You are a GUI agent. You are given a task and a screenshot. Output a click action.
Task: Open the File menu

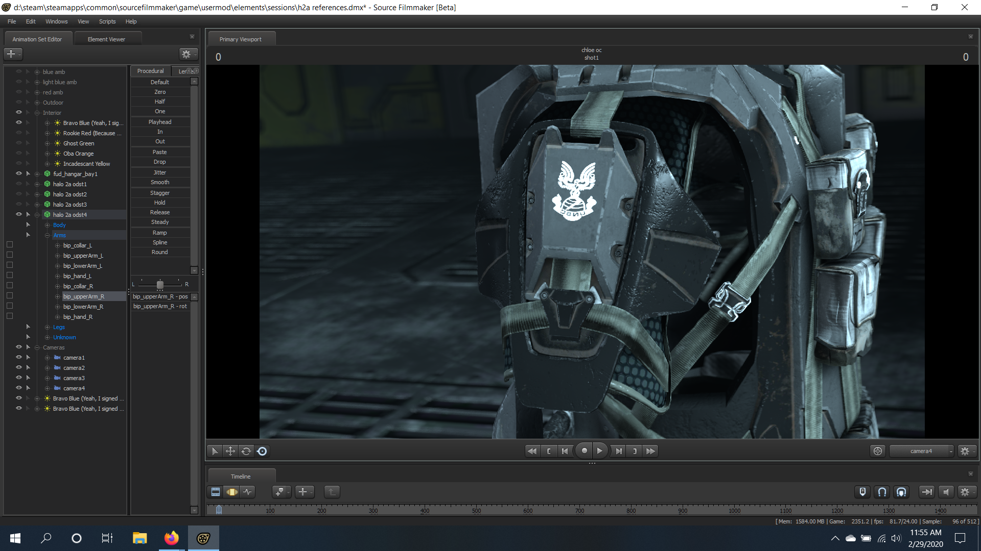tap(12, 21)
